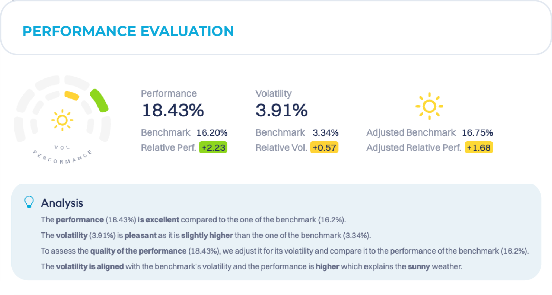Viewport: 552px width, 295px height.
Task: Select the green +2.23 relative performance badge
Action: pyautogui.click(x=213, y=147)
